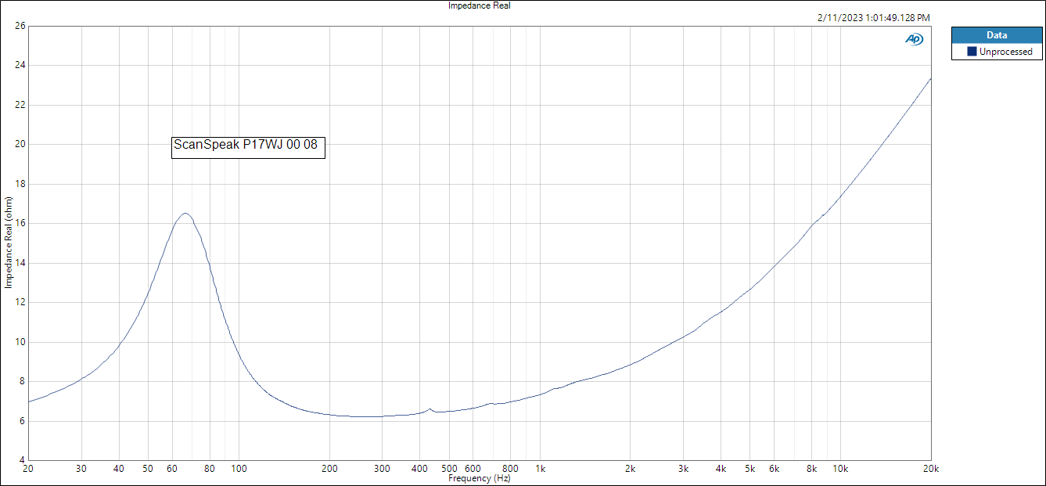The image size is (1046, 486).
Task: Click the 20k frequency axis tick label
Action: [930, 469]
